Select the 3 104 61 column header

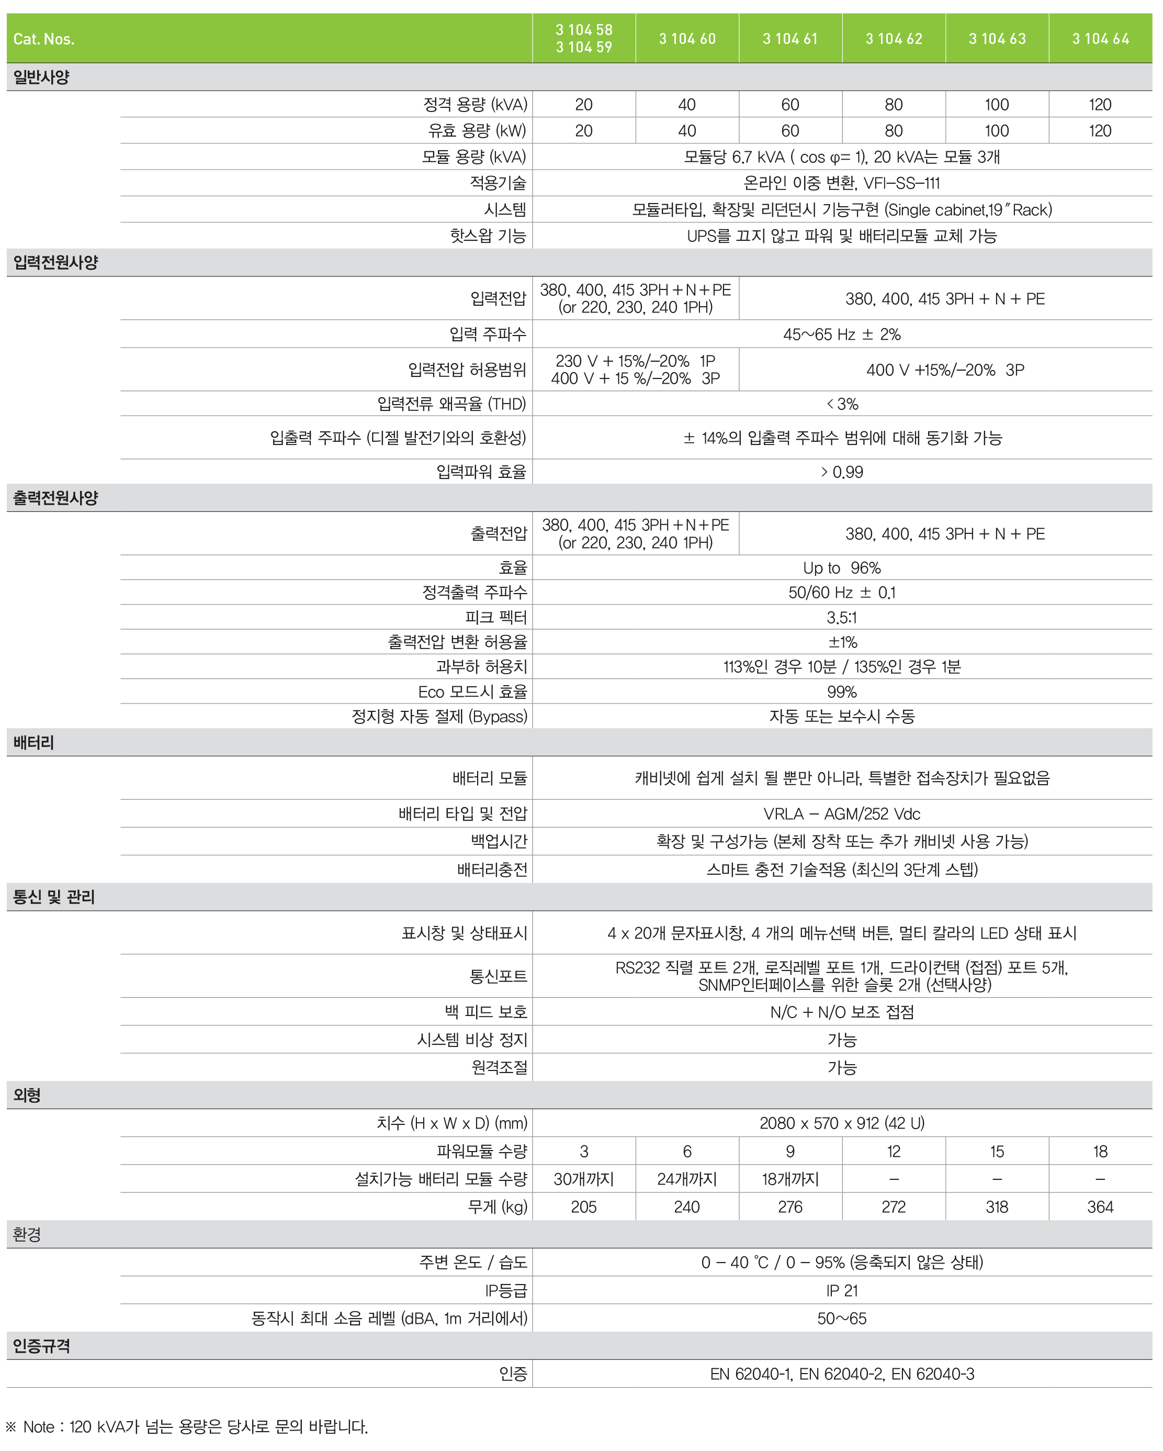[789, 39]
